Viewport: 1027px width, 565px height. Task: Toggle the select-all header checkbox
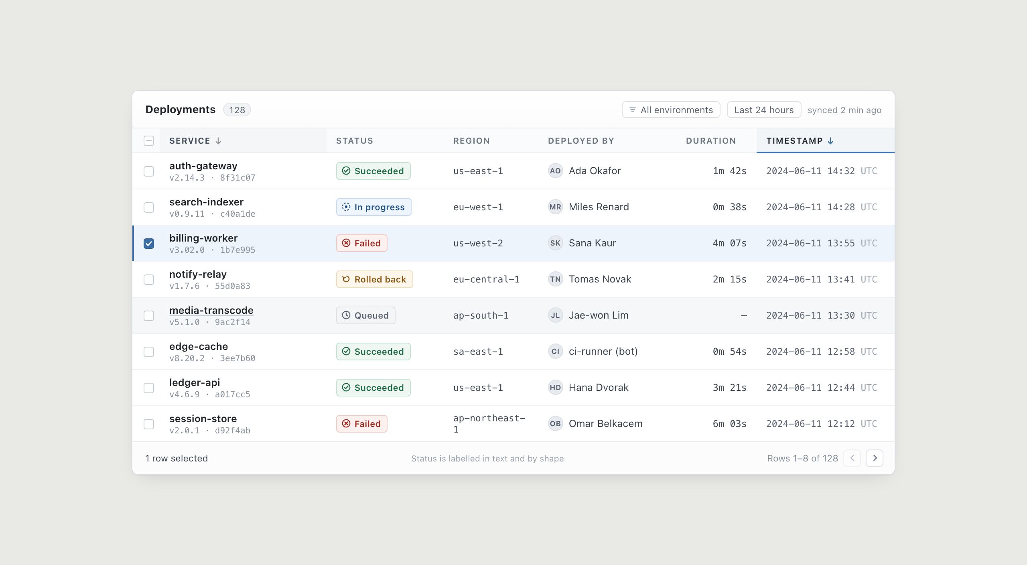point(149,141)
